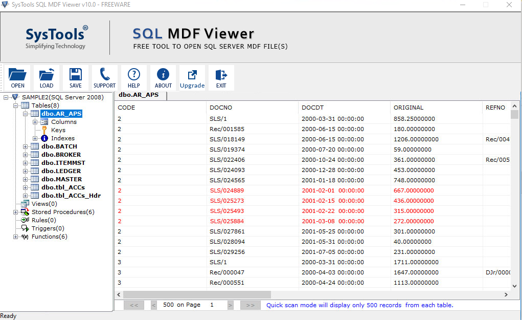This screenshot has width=522, height=320.
Task: Select red cell SLS/024889
Action: click(x=226, y=190)
